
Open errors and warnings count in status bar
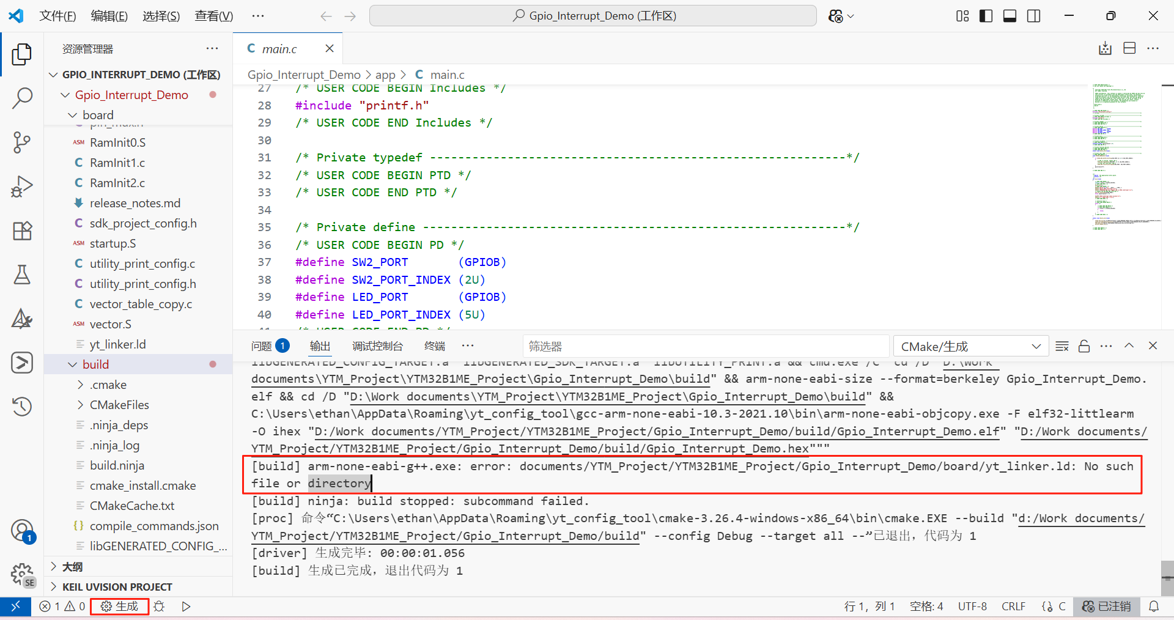pyautogui.click(x=62, y=607)
